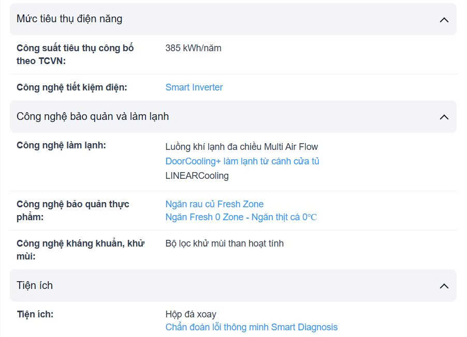This screenshot has height=337, width=467.
Task: Click the Hộp đá xoay text
Action: (191, 314)
